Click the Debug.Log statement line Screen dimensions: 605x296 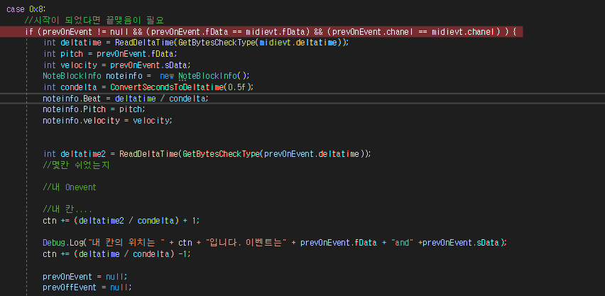pos(274,243)
